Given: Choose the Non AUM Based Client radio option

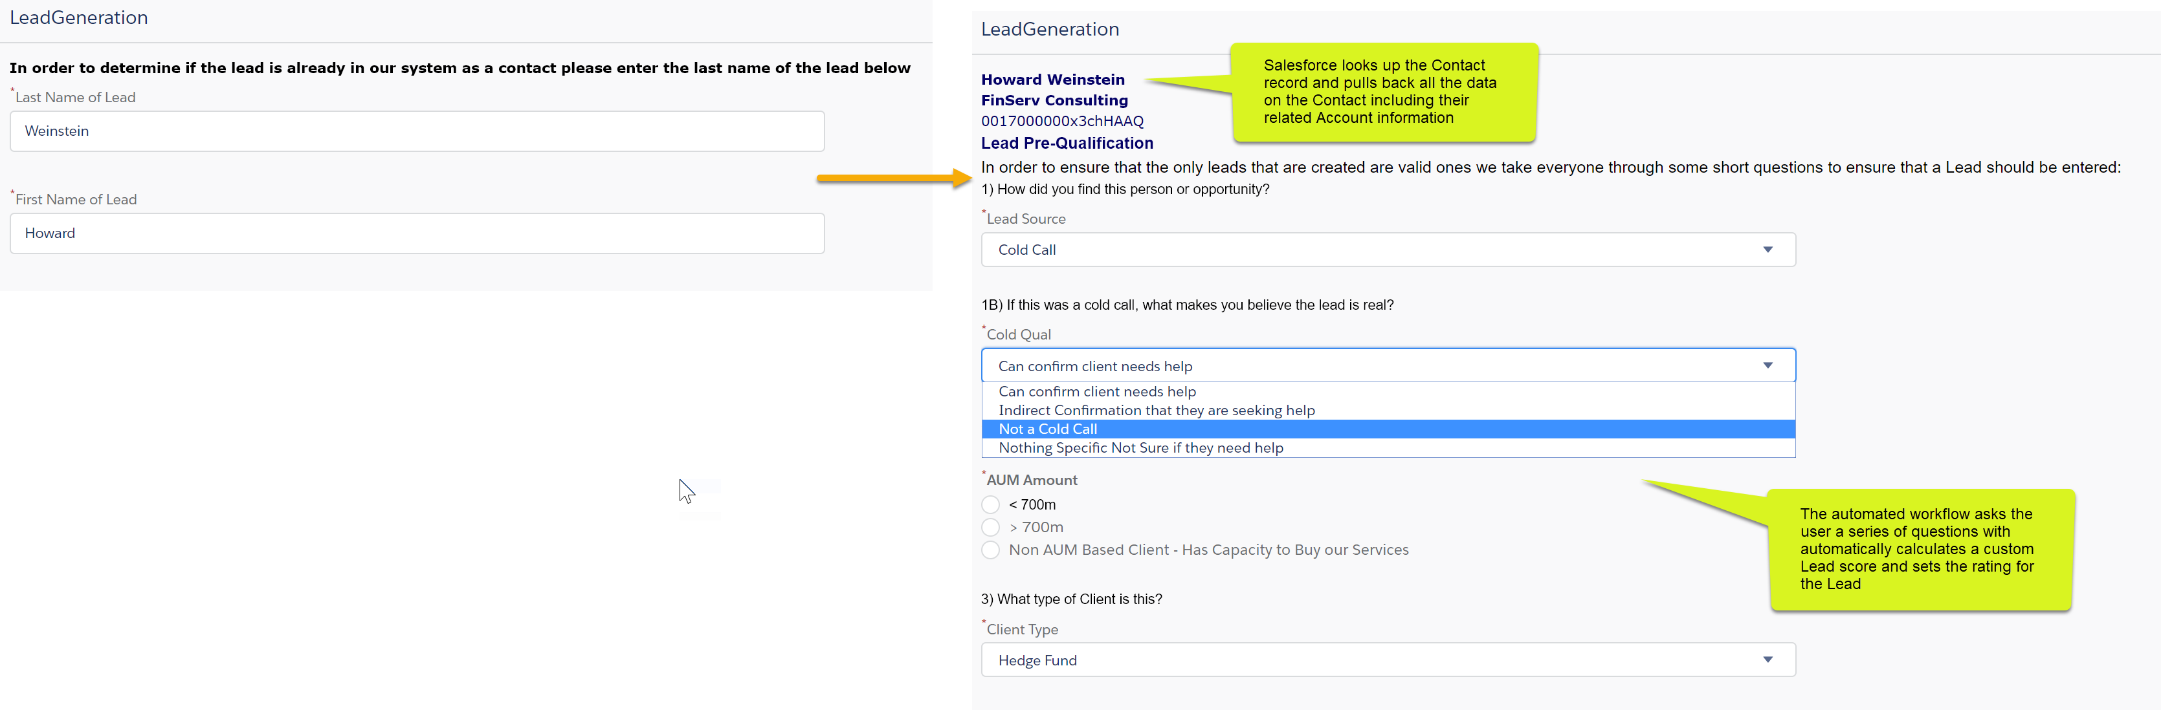Looking at the screenshot, I should point(991,550).
